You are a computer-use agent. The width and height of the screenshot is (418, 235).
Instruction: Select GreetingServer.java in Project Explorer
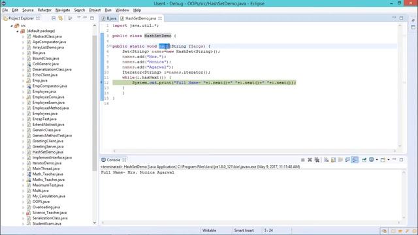48,146
